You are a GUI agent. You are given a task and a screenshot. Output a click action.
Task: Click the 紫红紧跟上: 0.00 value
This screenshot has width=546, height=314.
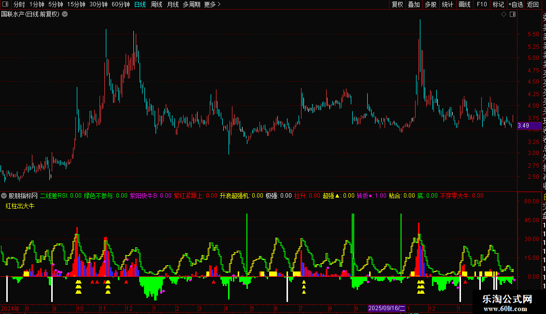[x=196, y=196]
